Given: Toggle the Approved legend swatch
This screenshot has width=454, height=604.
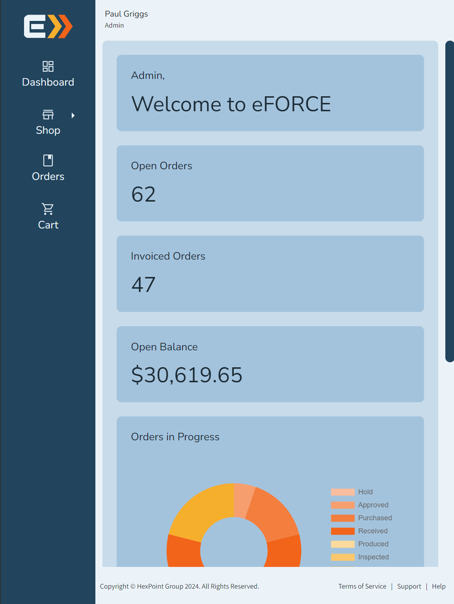Looking at the screenshot, I should click(x=343, y=505).
